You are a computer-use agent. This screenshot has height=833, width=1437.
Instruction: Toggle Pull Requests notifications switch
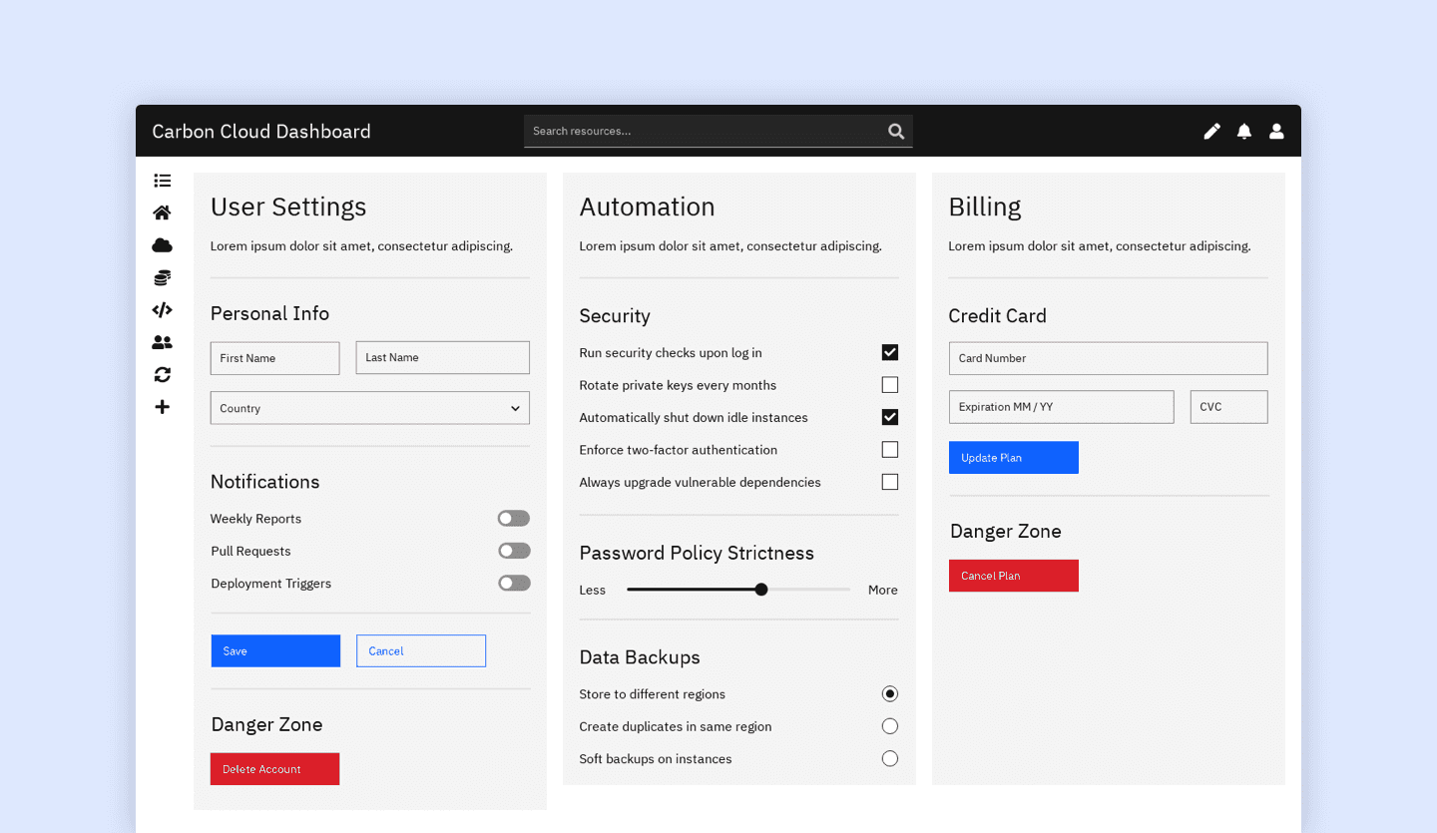click(x=514, y=551)
